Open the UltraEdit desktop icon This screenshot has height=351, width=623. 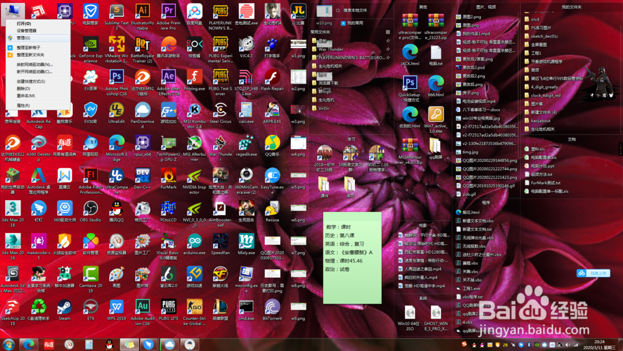[x=117, y=113]
